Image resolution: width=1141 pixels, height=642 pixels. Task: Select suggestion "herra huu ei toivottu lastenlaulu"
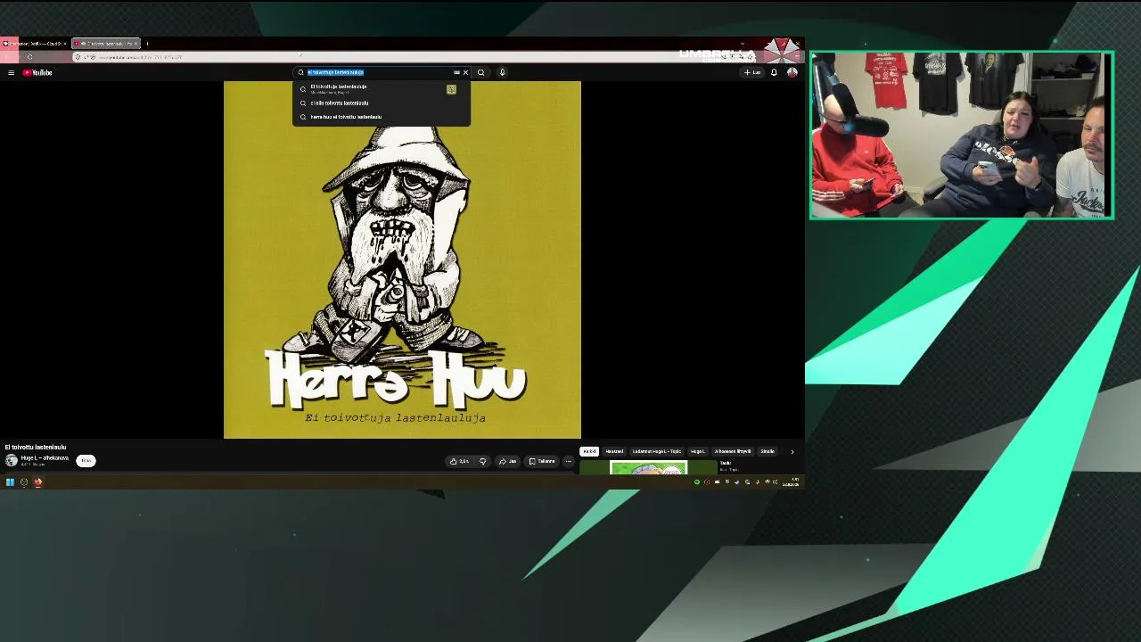click(382, 117)
